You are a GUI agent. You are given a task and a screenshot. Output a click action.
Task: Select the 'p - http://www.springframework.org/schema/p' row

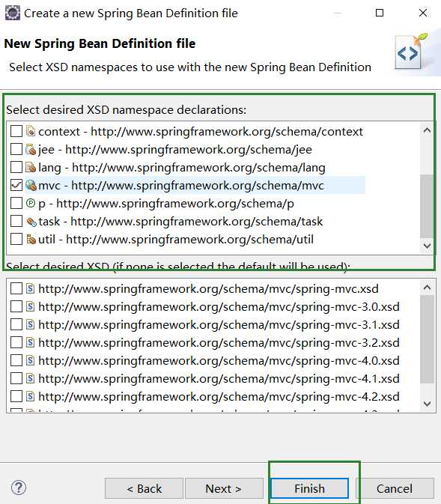166,203
